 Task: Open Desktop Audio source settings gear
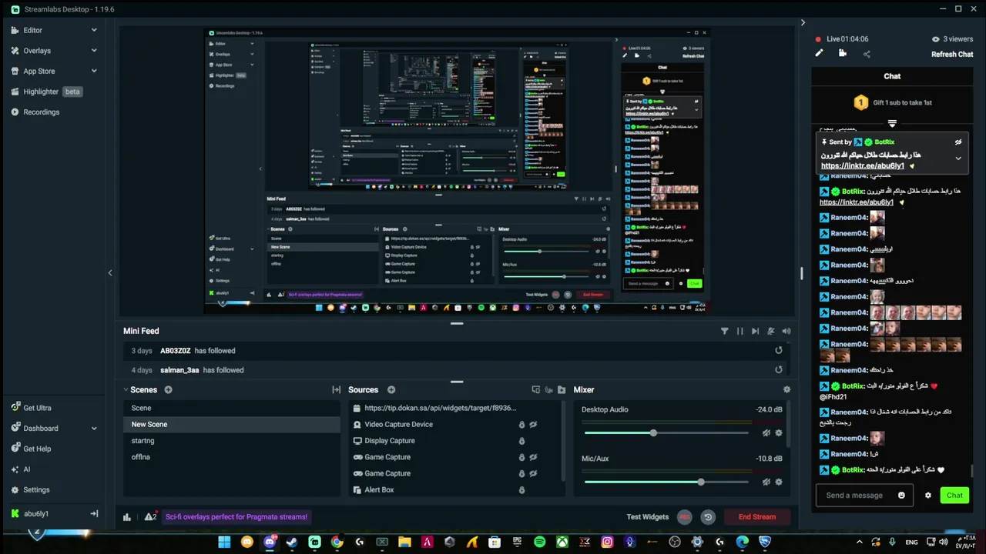[x=779, y=433]
